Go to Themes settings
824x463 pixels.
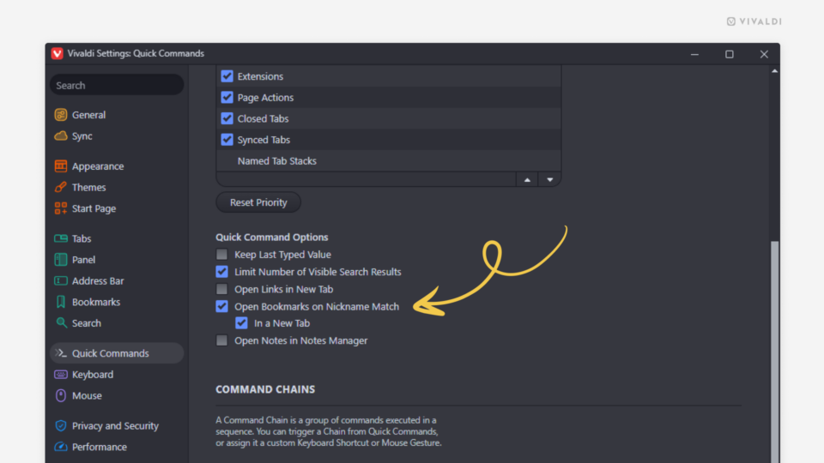click(117, 187)
